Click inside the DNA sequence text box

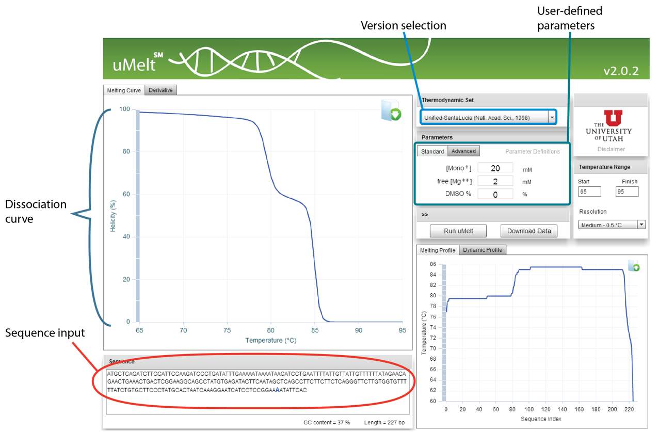tap(258, 391)
